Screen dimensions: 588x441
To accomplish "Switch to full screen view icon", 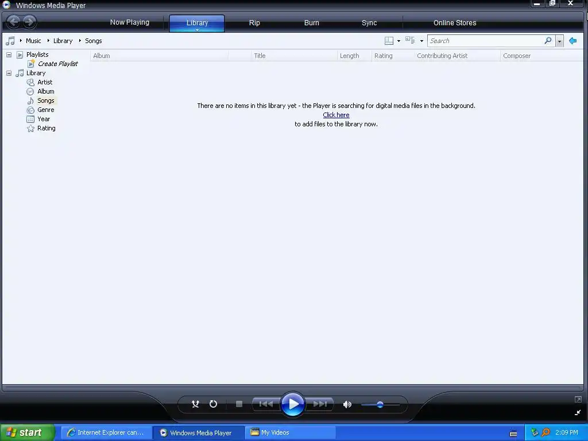I will coord(578,400).
